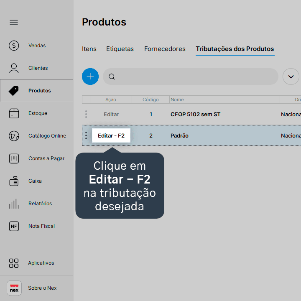
Task: Select the CFOP 5102 sem ST name
Action: click(x=195, y=115)
